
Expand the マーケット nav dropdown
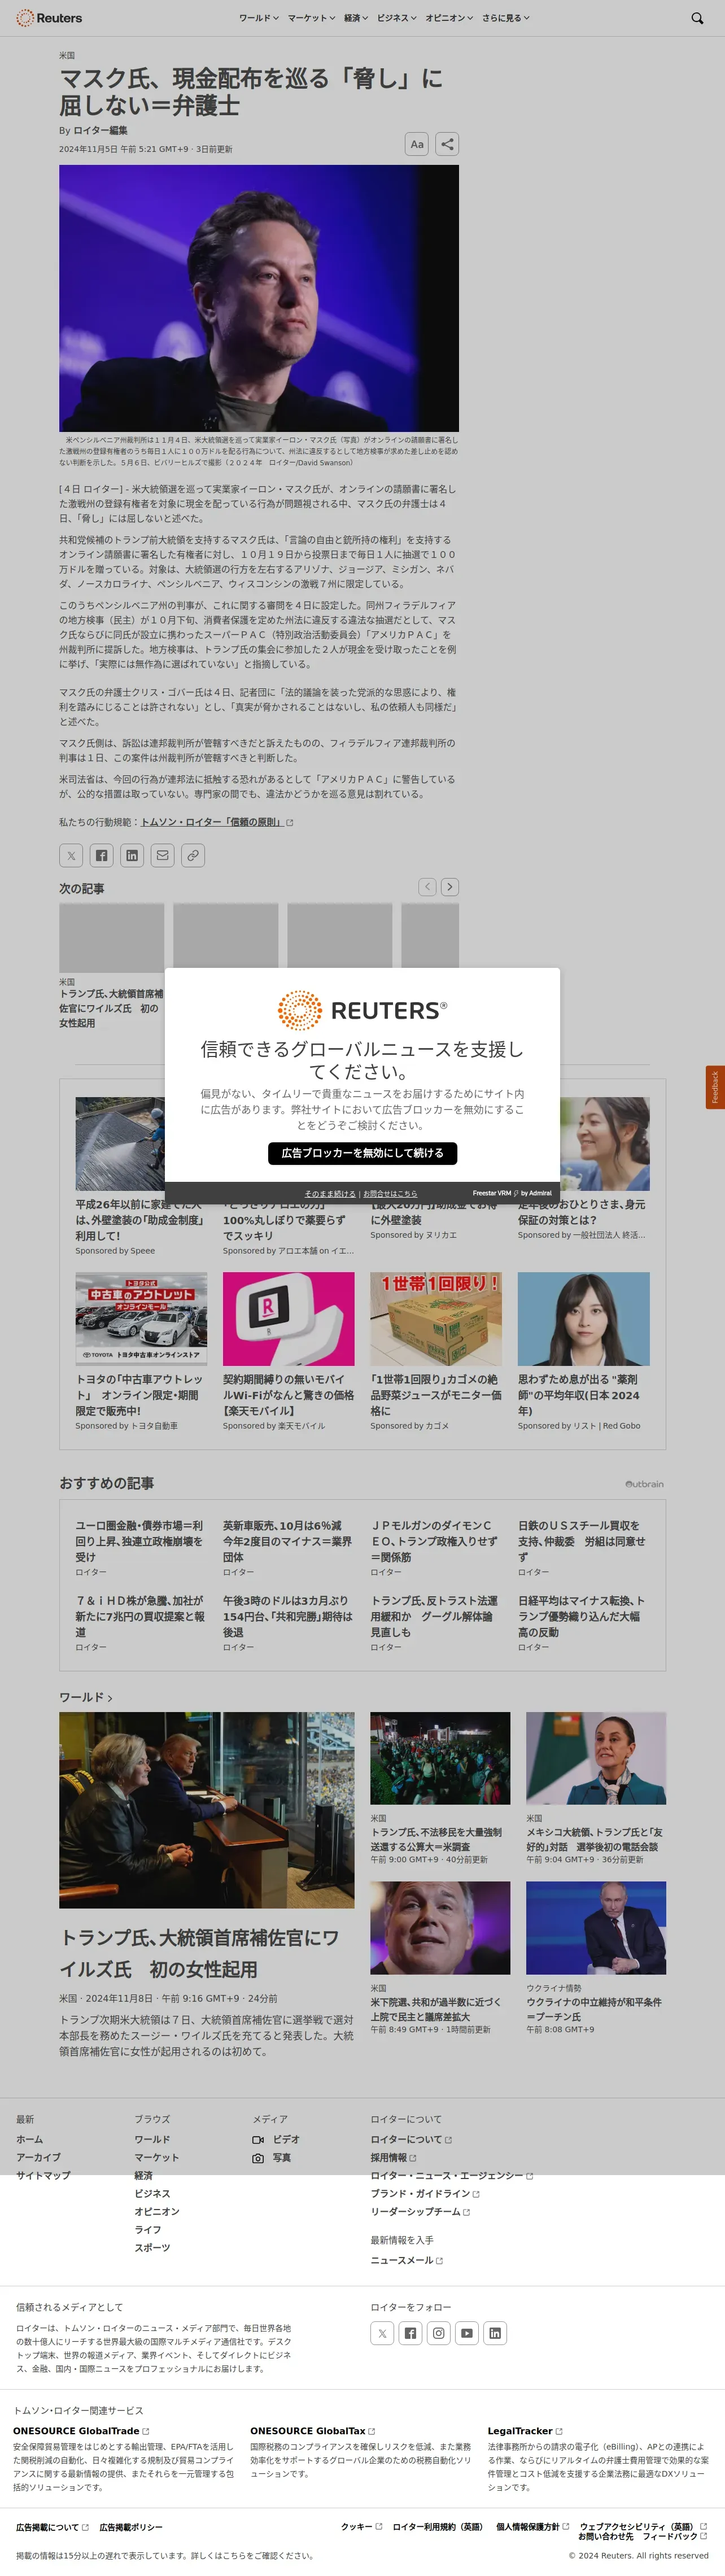pos(311,18)
